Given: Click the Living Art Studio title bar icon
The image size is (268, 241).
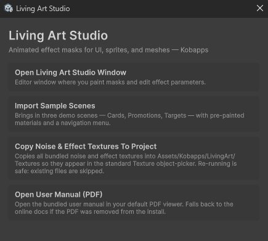Looking at the screenshot, I should tap(9, 8).
